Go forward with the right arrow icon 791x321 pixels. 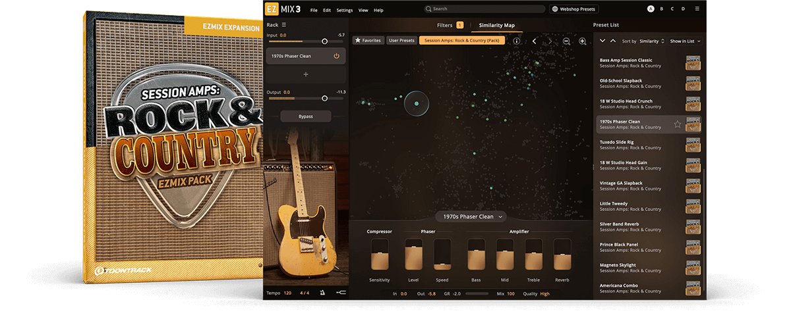550,41
